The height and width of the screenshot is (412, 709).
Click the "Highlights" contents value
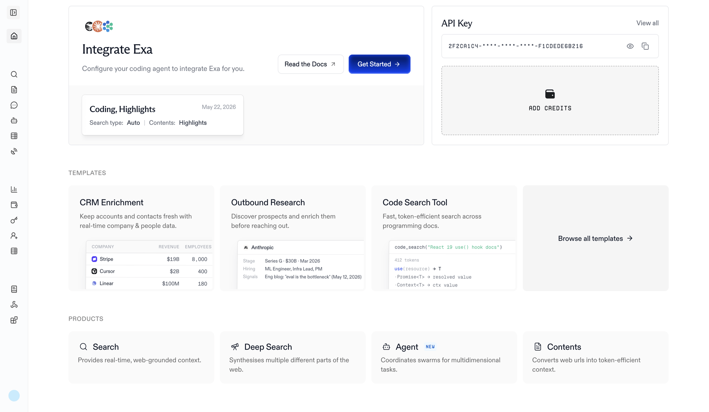193,123
